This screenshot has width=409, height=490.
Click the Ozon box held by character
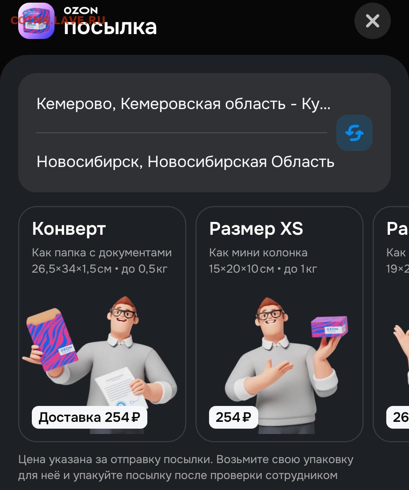click(x=329, y=327)
